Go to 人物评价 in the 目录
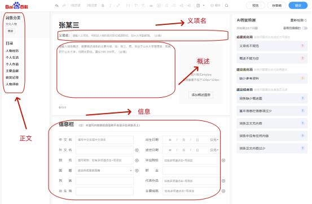 (x=12, y=84)
